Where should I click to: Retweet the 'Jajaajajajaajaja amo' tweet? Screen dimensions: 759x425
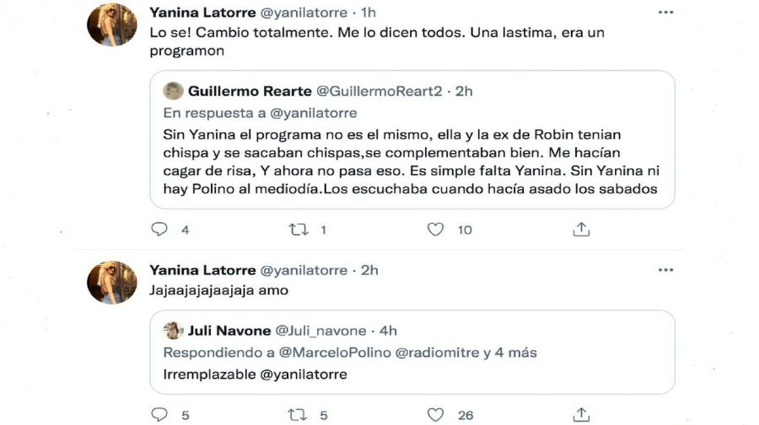coord(297,415)
